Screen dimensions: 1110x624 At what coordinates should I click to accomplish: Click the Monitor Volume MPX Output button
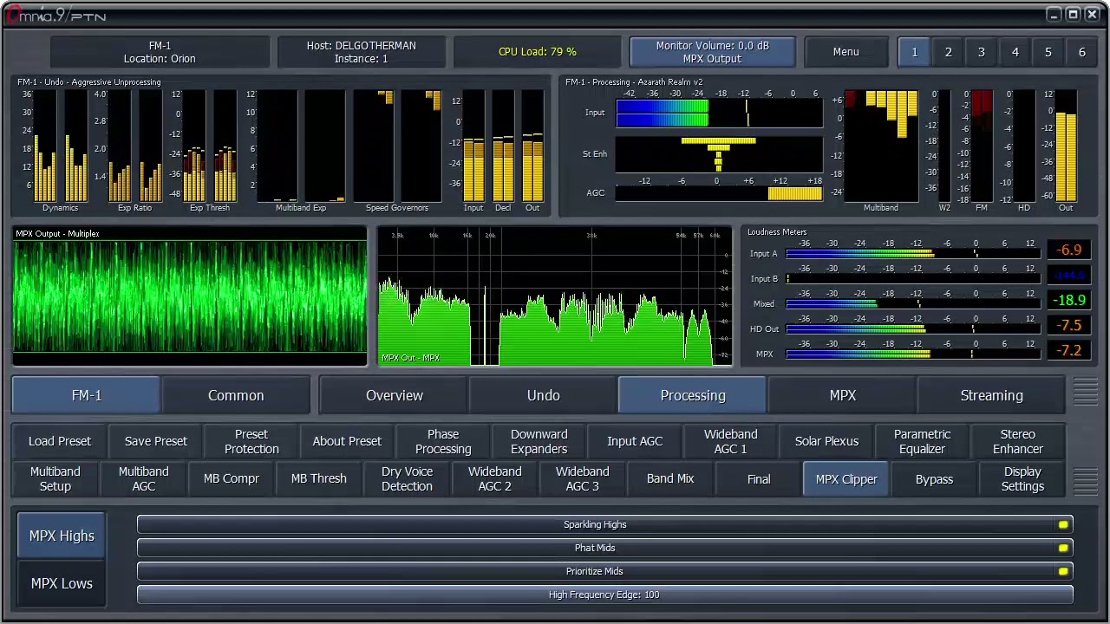coord(712,52)
